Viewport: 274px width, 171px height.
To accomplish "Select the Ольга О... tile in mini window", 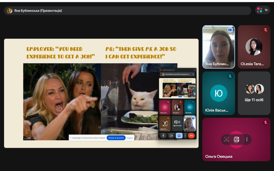I will 165,107.
